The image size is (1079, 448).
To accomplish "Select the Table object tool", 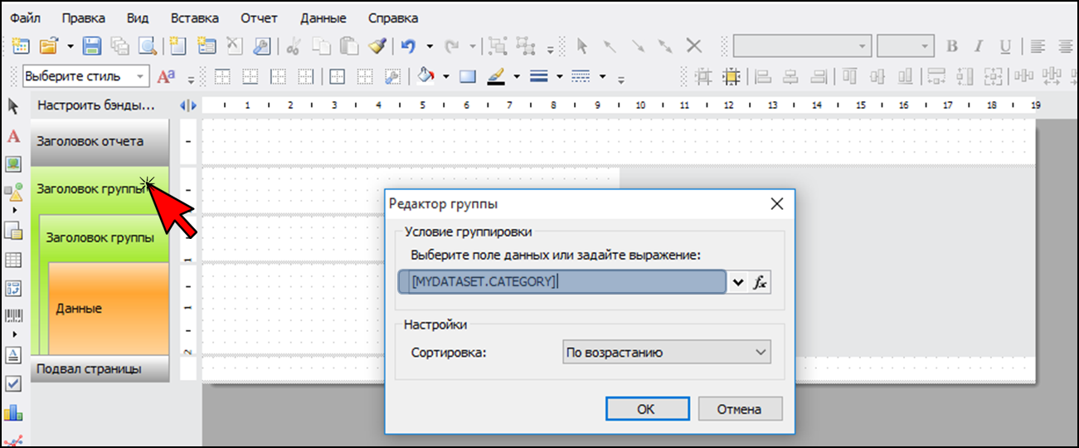I will pos(13,260).
